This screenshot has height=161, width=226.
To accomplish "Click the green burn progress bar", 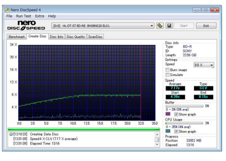I will click(x=84, y=129).
